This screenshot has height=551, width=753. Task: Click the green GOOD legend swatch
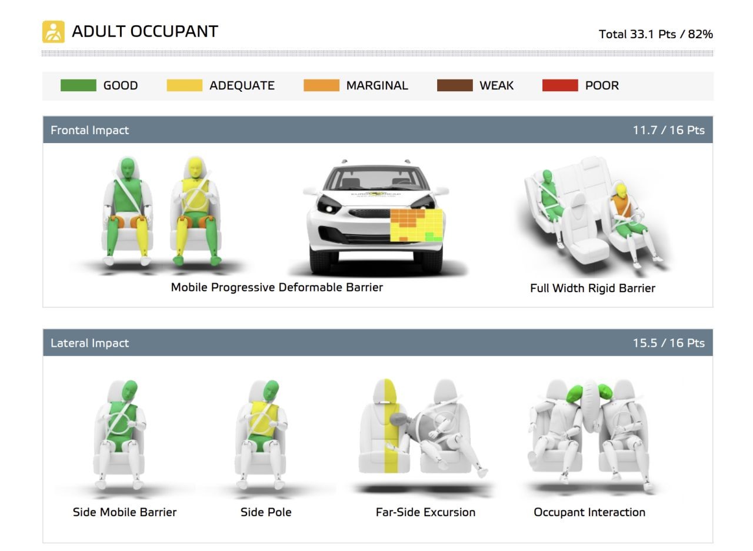click(x=78, y=85)
